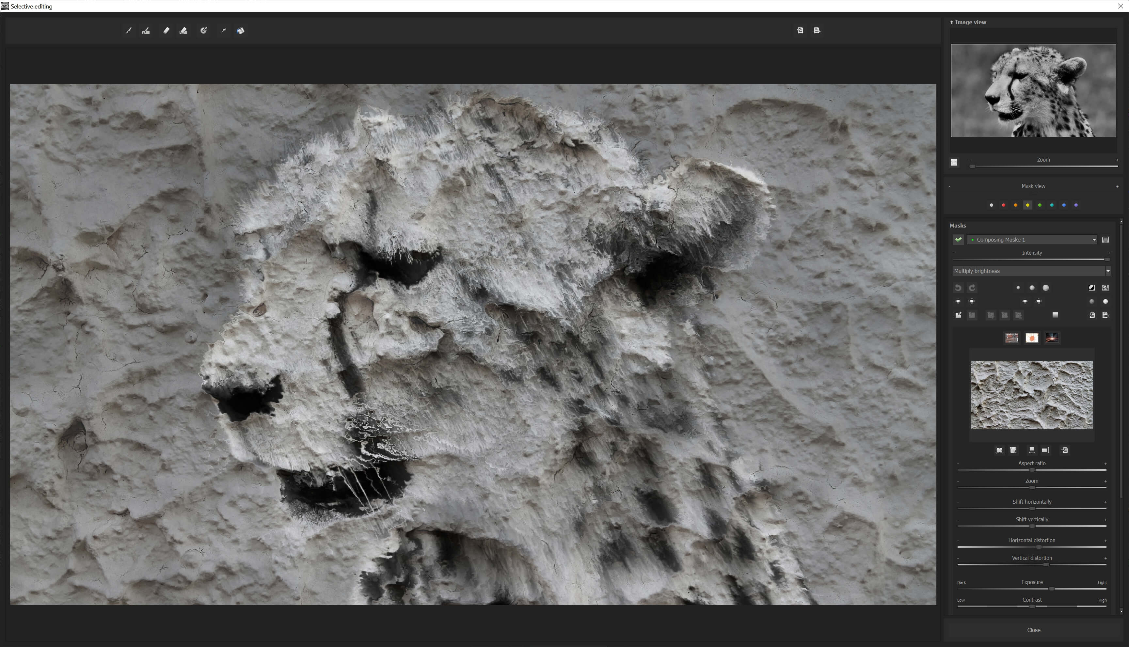This screenshot has width=1129, height=647.
Task: Activate the eraser tool
Action: 167,30
